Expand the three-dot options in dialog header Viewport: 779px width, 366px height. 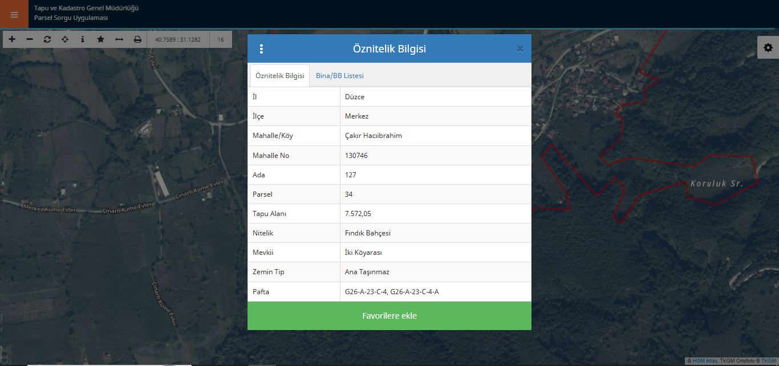point(262,49)
